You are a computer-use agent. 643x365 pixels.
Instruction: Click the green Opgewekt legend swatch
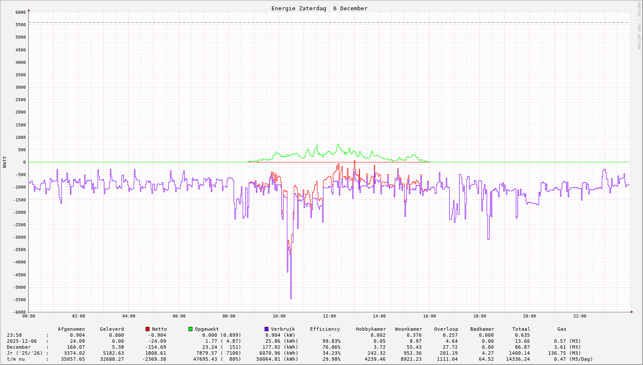(x=191, y=329)
